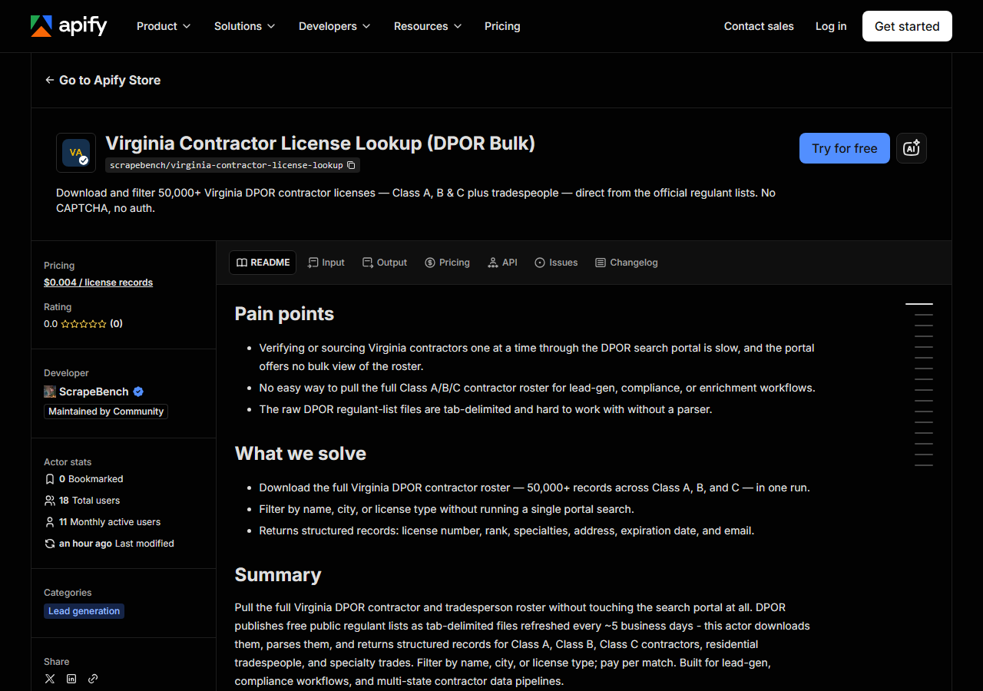Click Contact sales link
The width and height of the screenshot is (983, 691).
tap(759, 26)
